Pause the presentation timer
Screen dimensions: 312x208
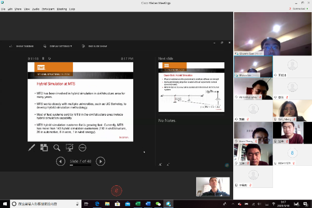(43, 59)
